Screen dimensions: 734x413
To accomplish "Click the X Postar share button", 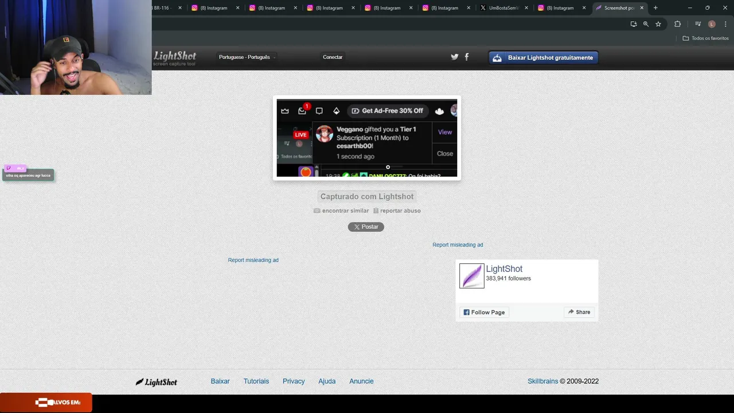I will pos(366,227).
